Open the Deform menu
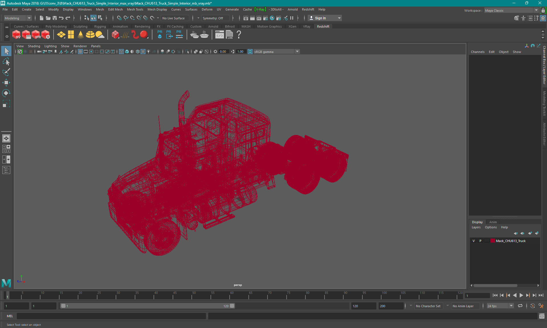 pos(207,9)
